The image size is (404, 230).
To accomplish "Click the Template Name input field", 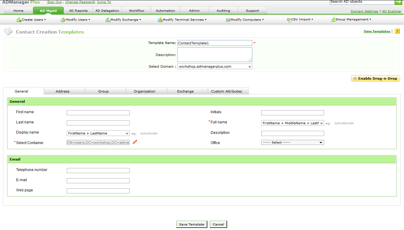I will (x=215, y=43).
